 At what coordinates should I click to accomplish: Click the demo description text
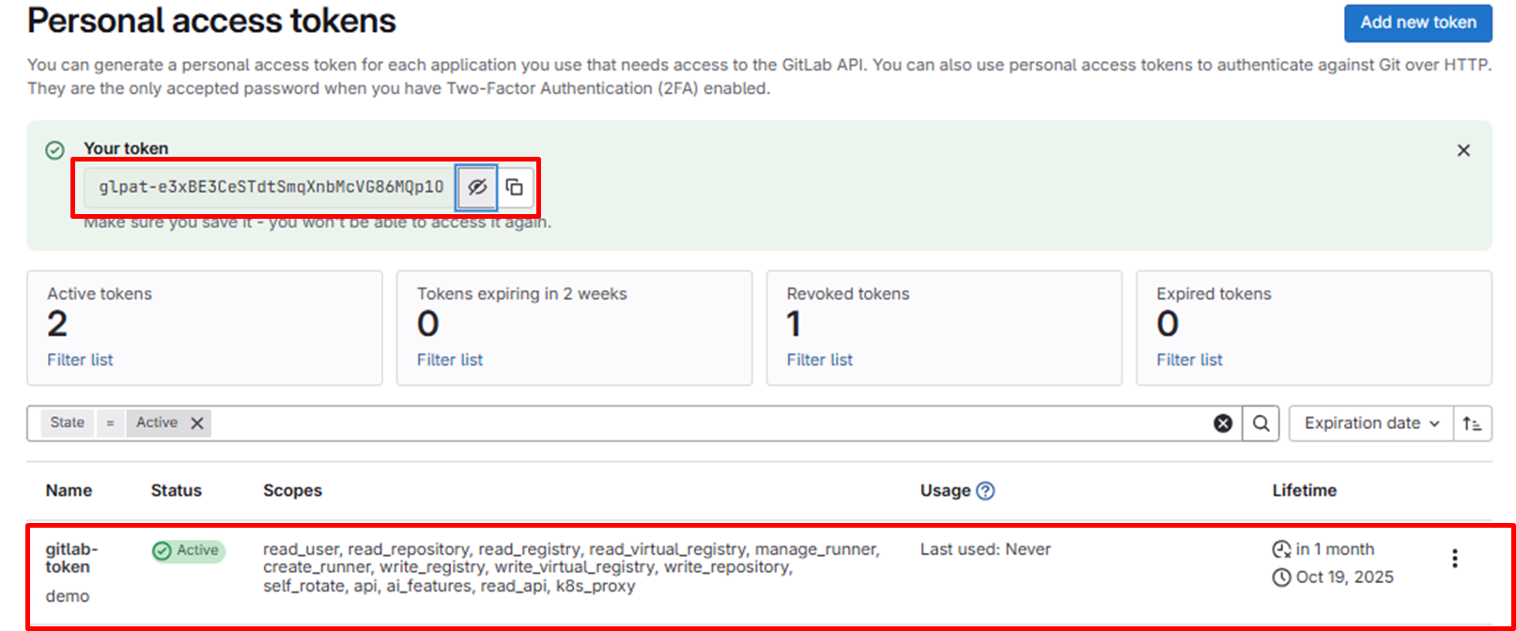point(68,596)
